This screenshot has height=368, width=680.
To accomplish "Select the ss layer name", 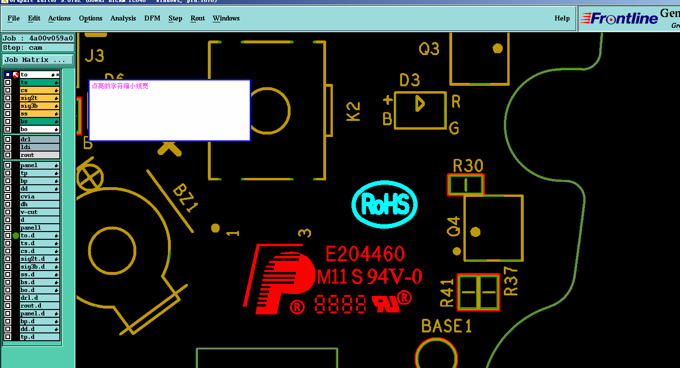I will coord(39,114).
